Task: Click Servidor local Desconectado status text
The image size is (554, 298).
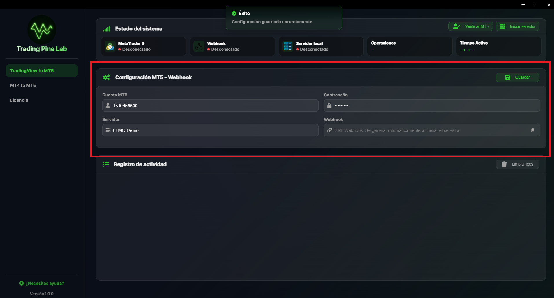Action: (314, 49)
